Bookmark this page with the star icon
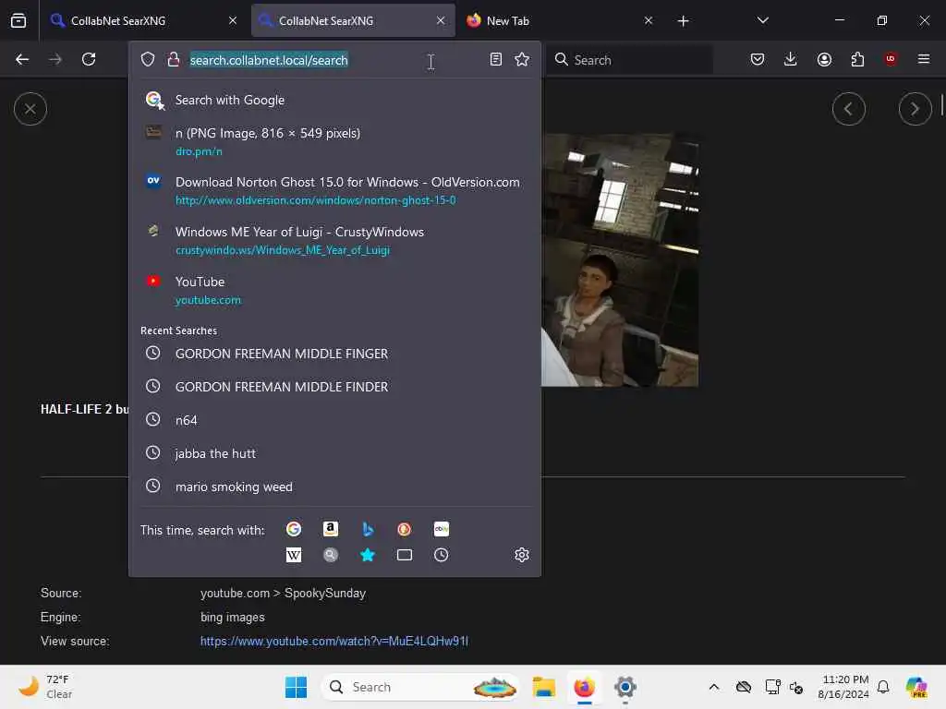 522,59
